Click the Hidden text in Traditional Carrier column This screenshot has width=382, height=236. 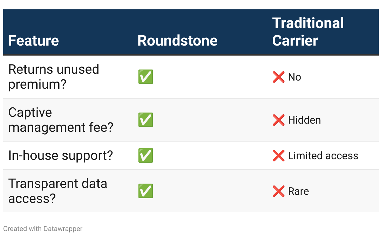pyautogui.click(x=304, y=120)
